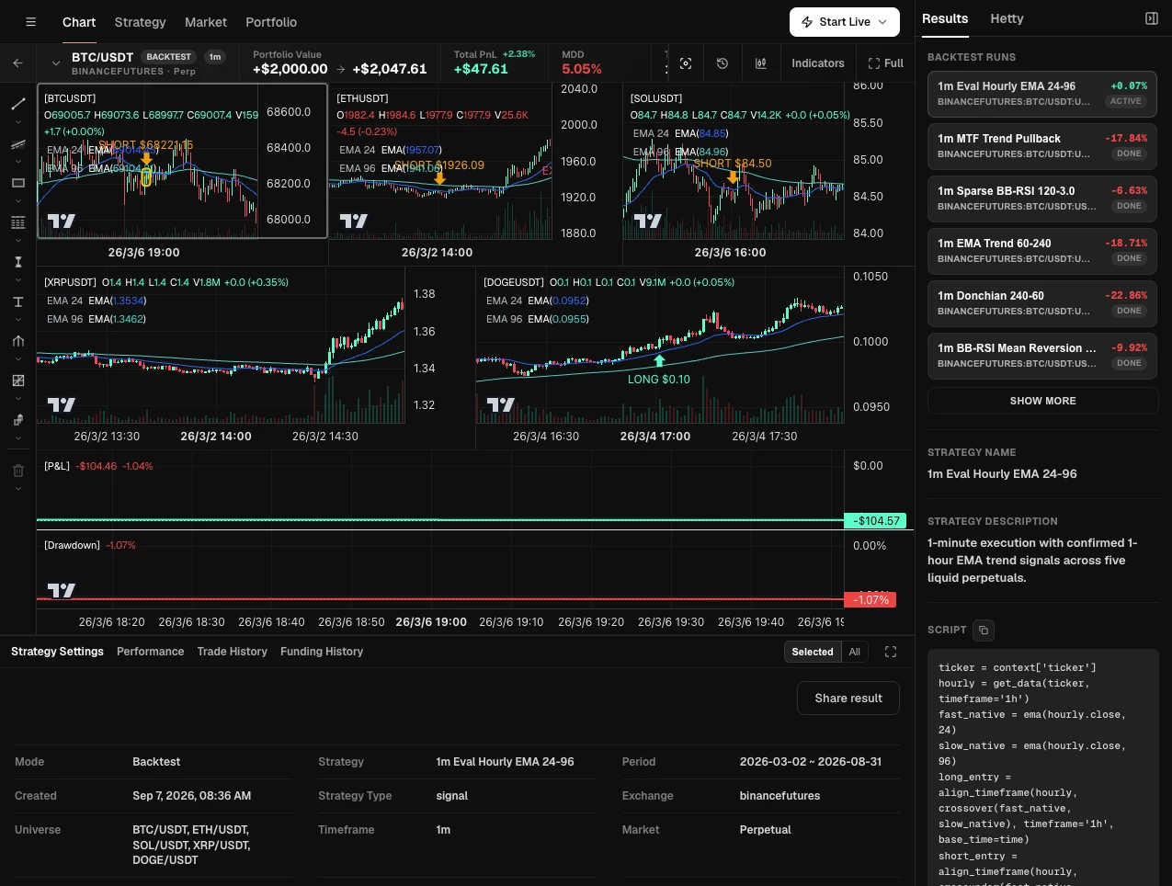Select the text annotation tool
The image size is (1172, 886).
point(17,301)
